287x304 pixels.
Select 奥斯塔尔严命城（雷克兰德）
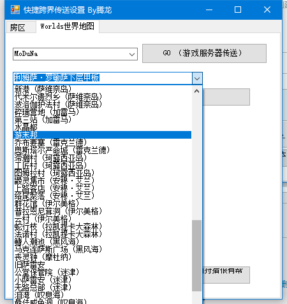[102, 150]
